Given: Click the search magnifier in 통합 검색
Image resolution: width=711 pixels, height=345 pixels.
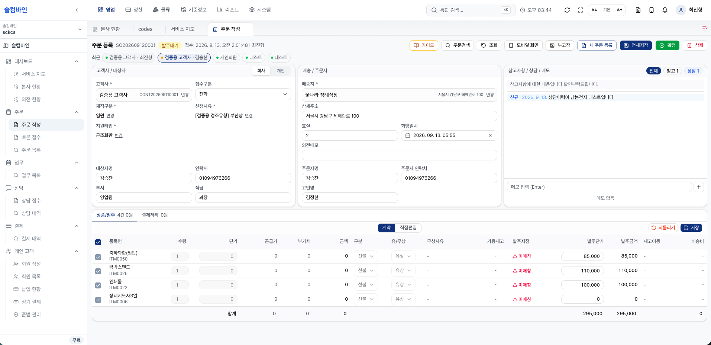Looking at the screenshot, I should 434,10.
